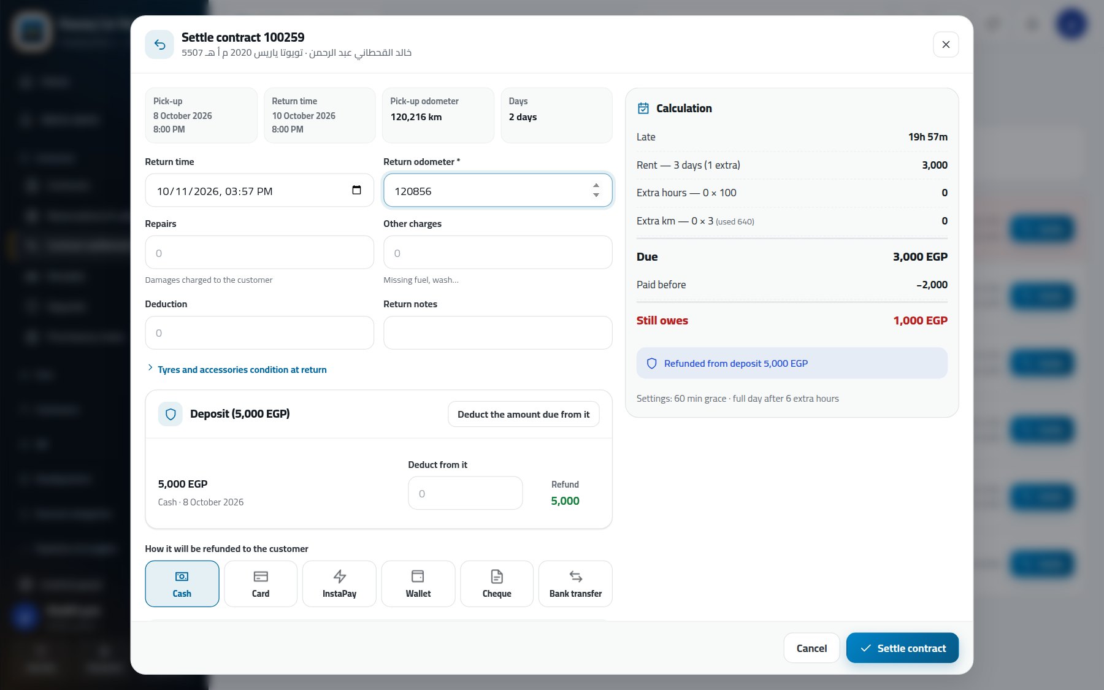Screen dimensions: 1104x690
Task: Click the Still owes 1,000 EGP amount
Action: 920,321
